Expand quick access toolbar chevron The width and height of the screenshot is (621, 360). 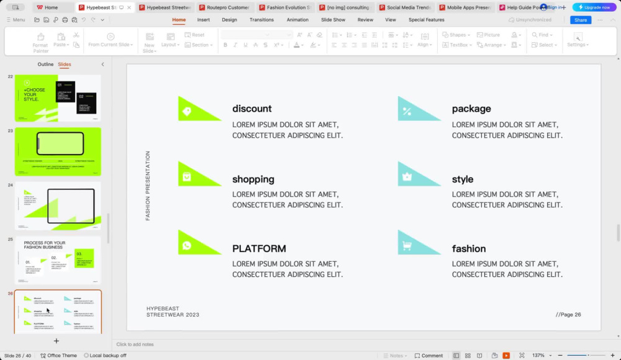pos(102,20)
